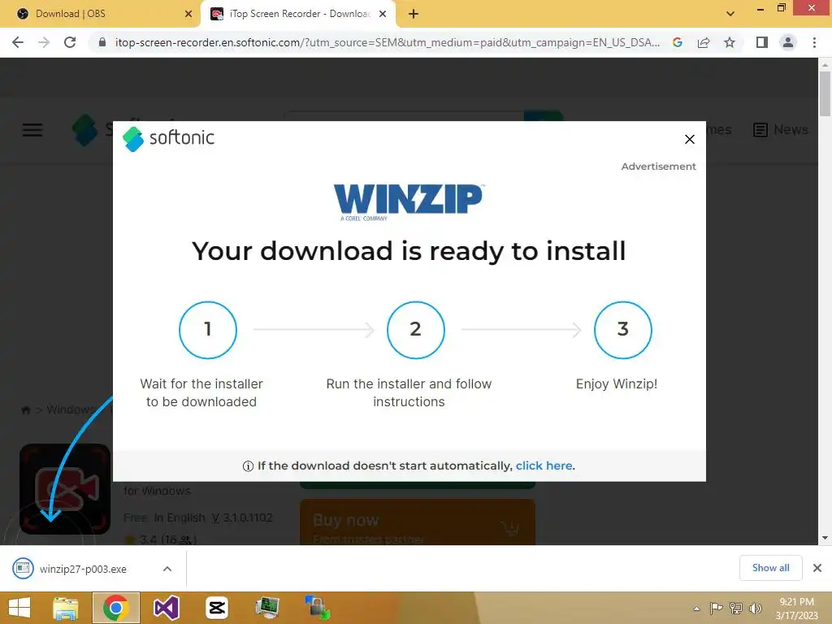Close the iTop Screen Recorder tab
This screenshot has height=624, width=832.
click(x=382, y=14)
